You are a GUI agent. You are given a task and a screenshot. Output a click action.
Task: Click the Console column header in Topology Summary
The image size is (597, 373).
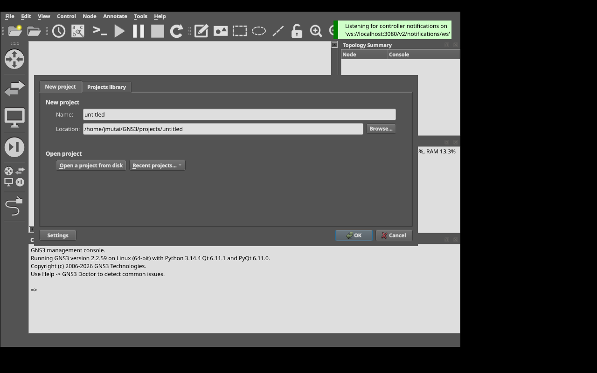tap(423, 55)
